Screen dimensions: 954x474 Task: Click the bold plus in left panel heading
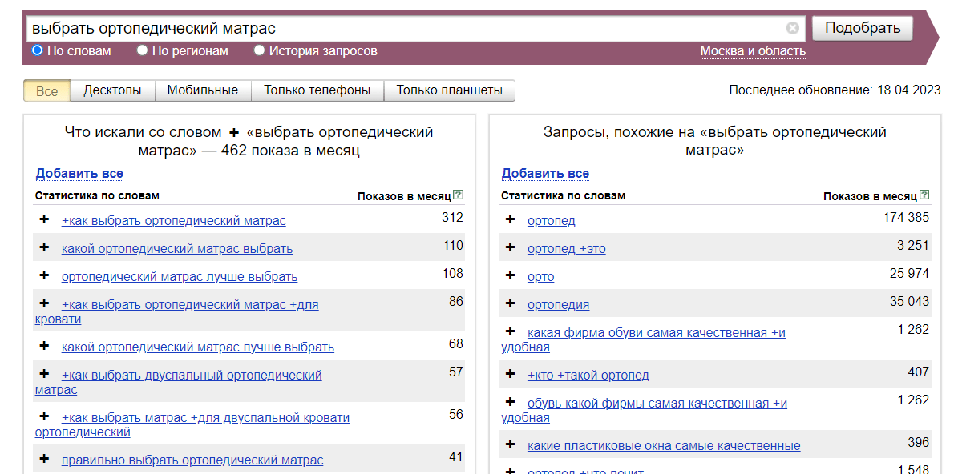coord(234,132)
